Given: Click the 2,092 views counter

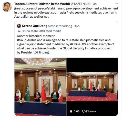Looking at the screenshot, I should [89, 111].
